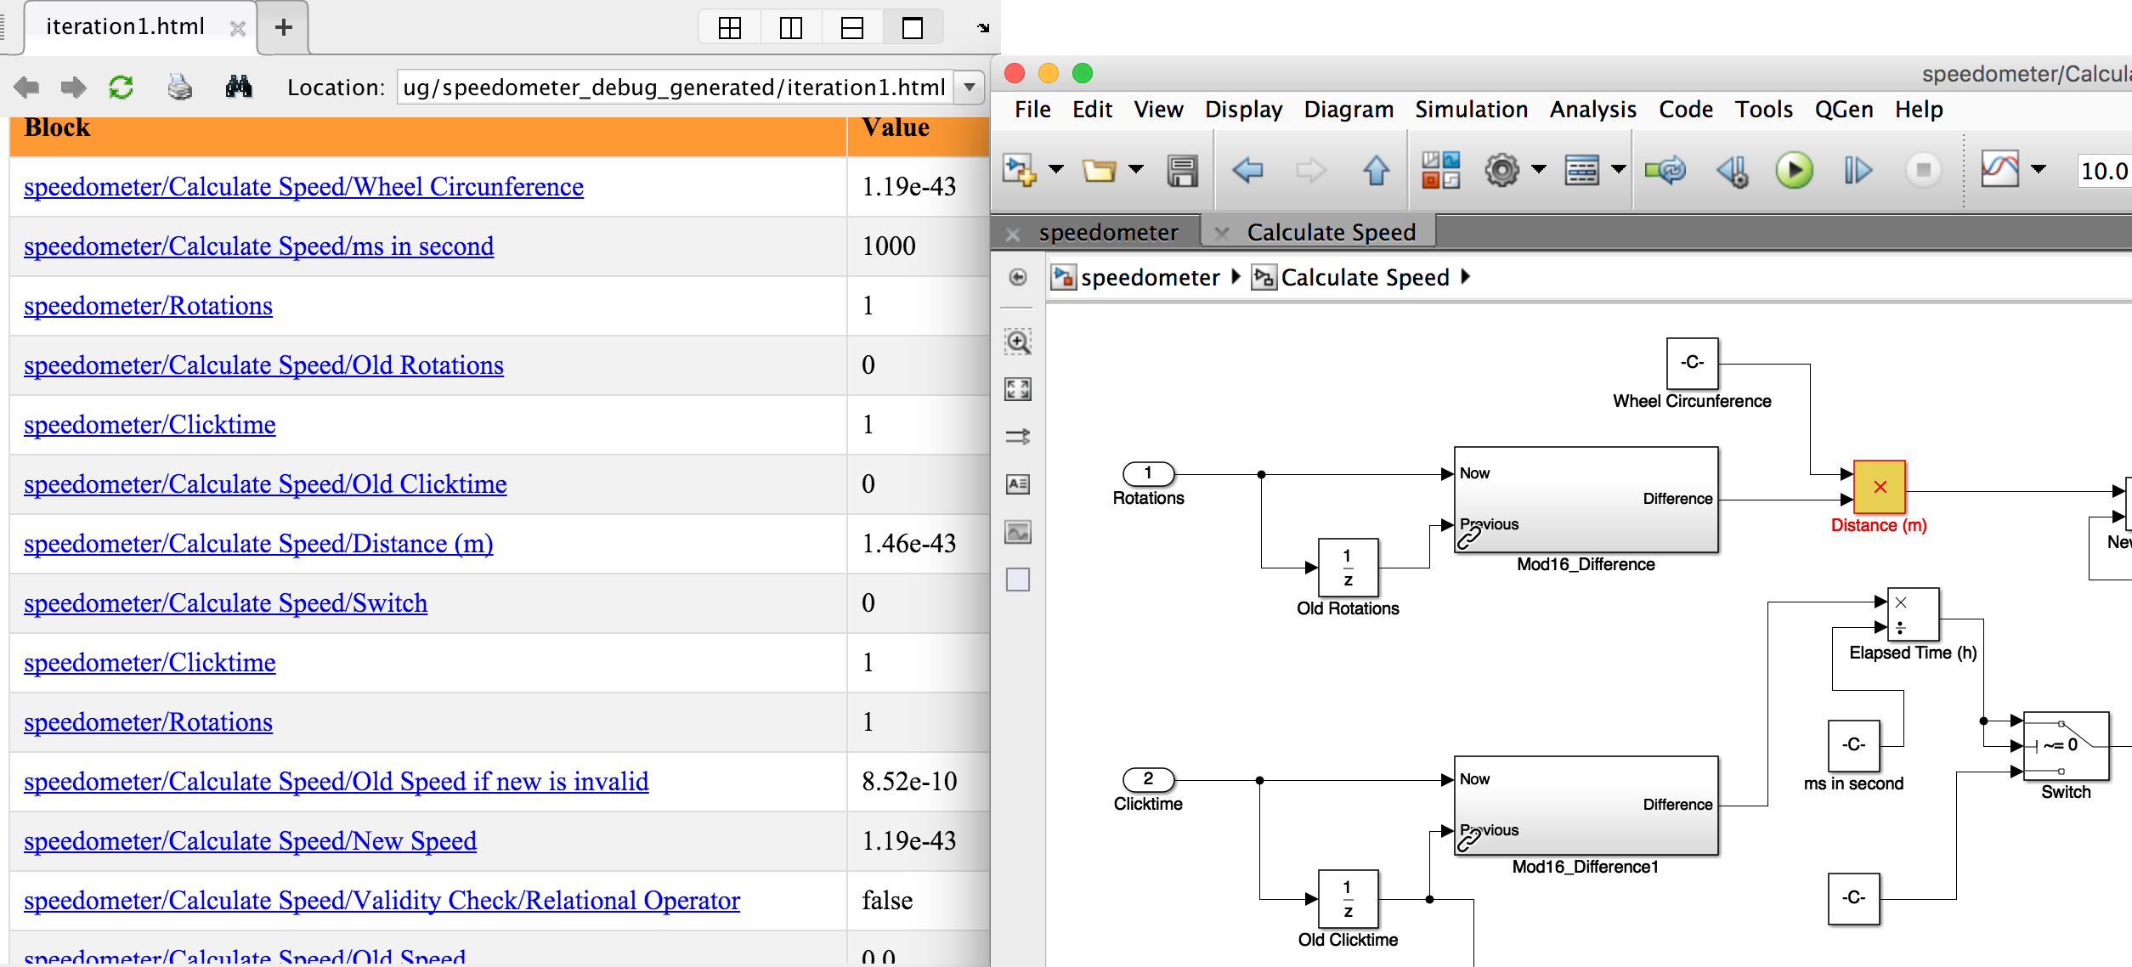Screen dimensions: 2132x967
Task: Open the Simulation Data Inspector
Action: [x=1999, y=169]
